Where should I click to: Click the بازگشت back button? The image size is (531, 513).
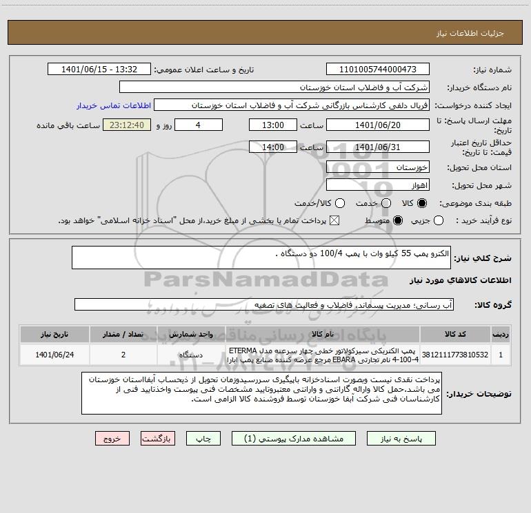point(158,439)
